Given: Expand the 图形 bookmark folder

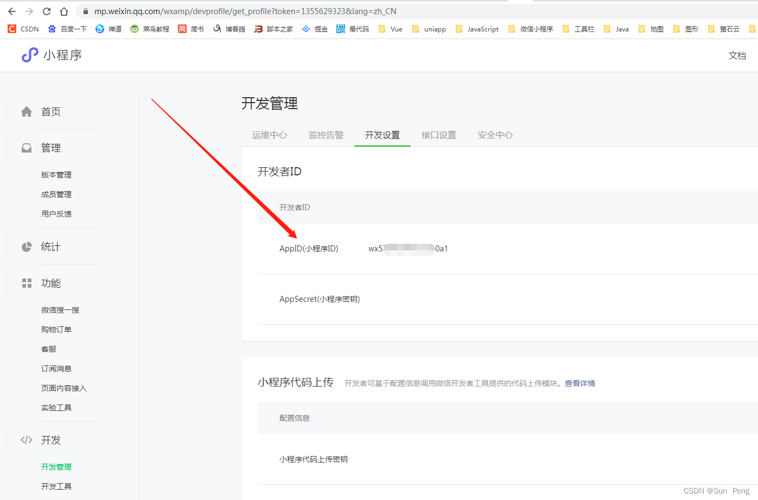Looking at the screenshot, I should tap(686, 29).
